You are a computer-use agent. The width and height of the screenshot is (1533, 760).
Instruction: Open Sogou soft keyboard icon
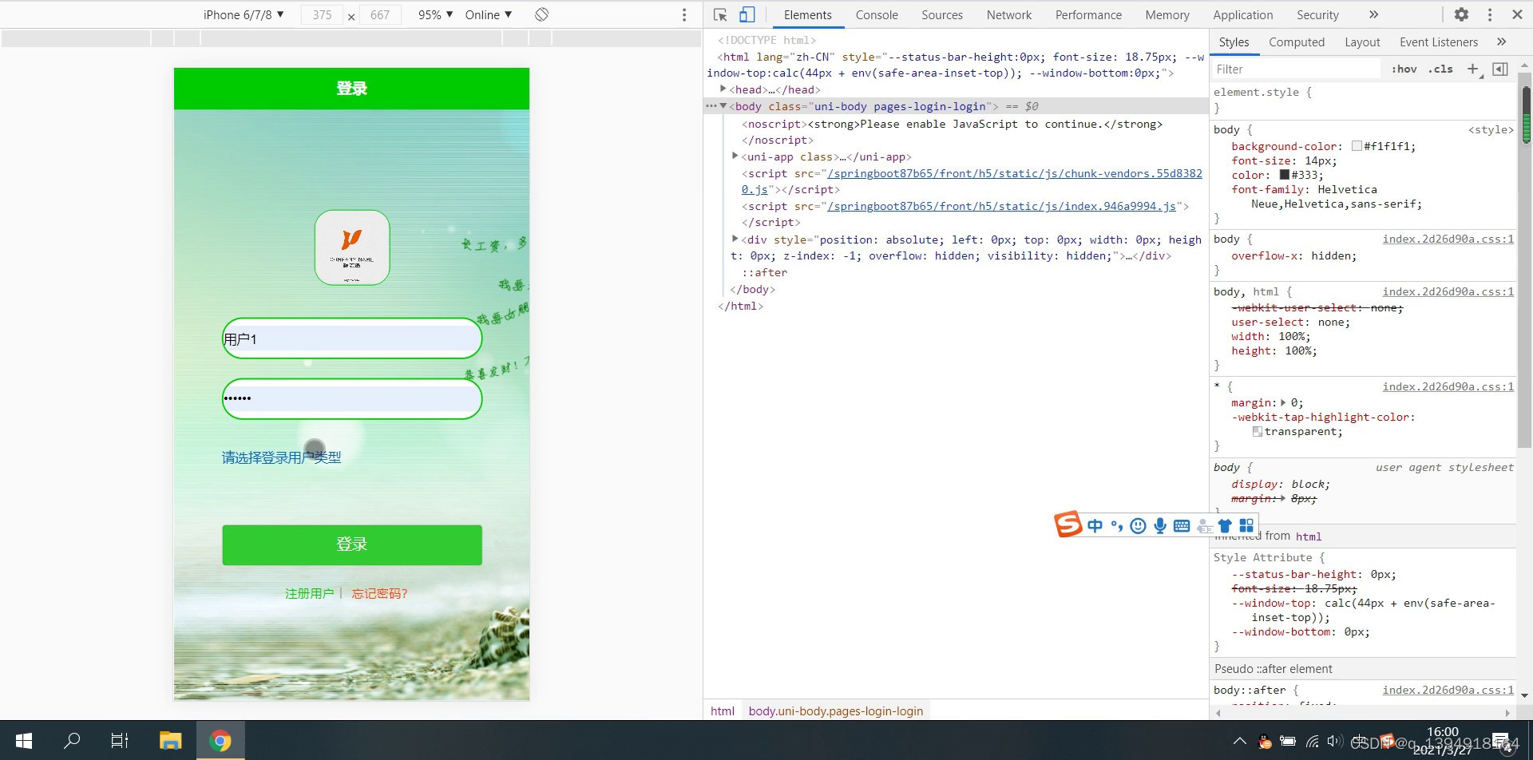(x=1182, y=525)
